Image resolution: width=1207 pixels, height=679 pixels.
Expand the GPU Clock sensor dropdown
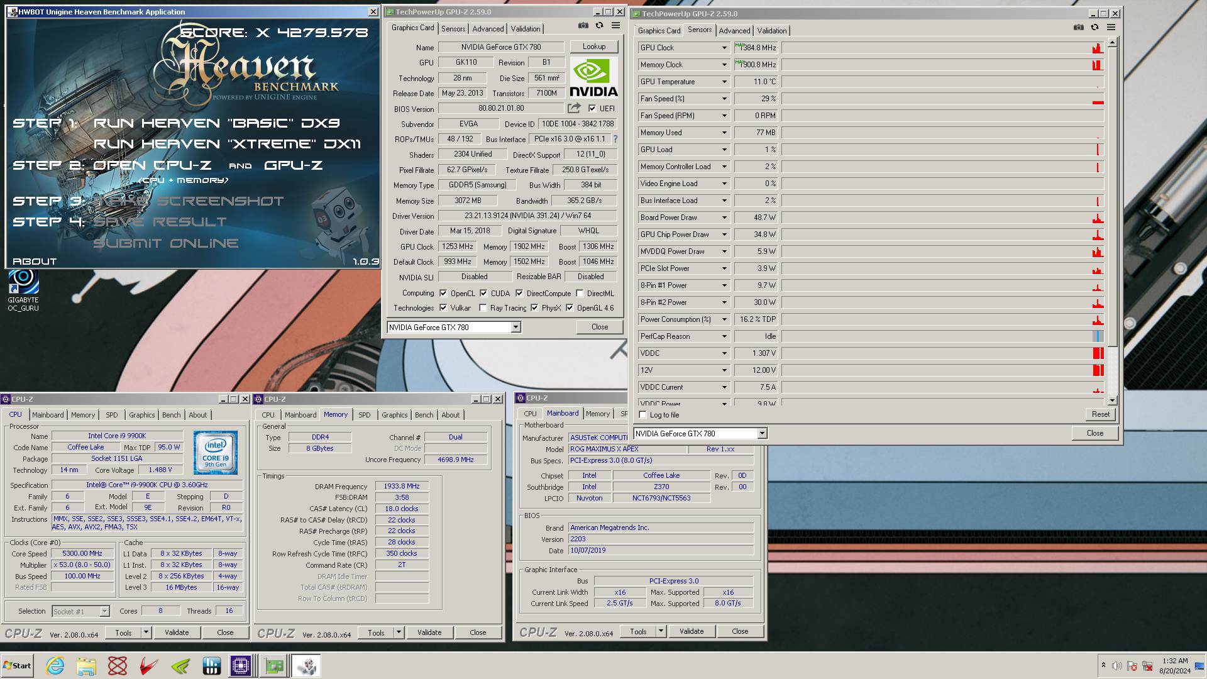724,48
